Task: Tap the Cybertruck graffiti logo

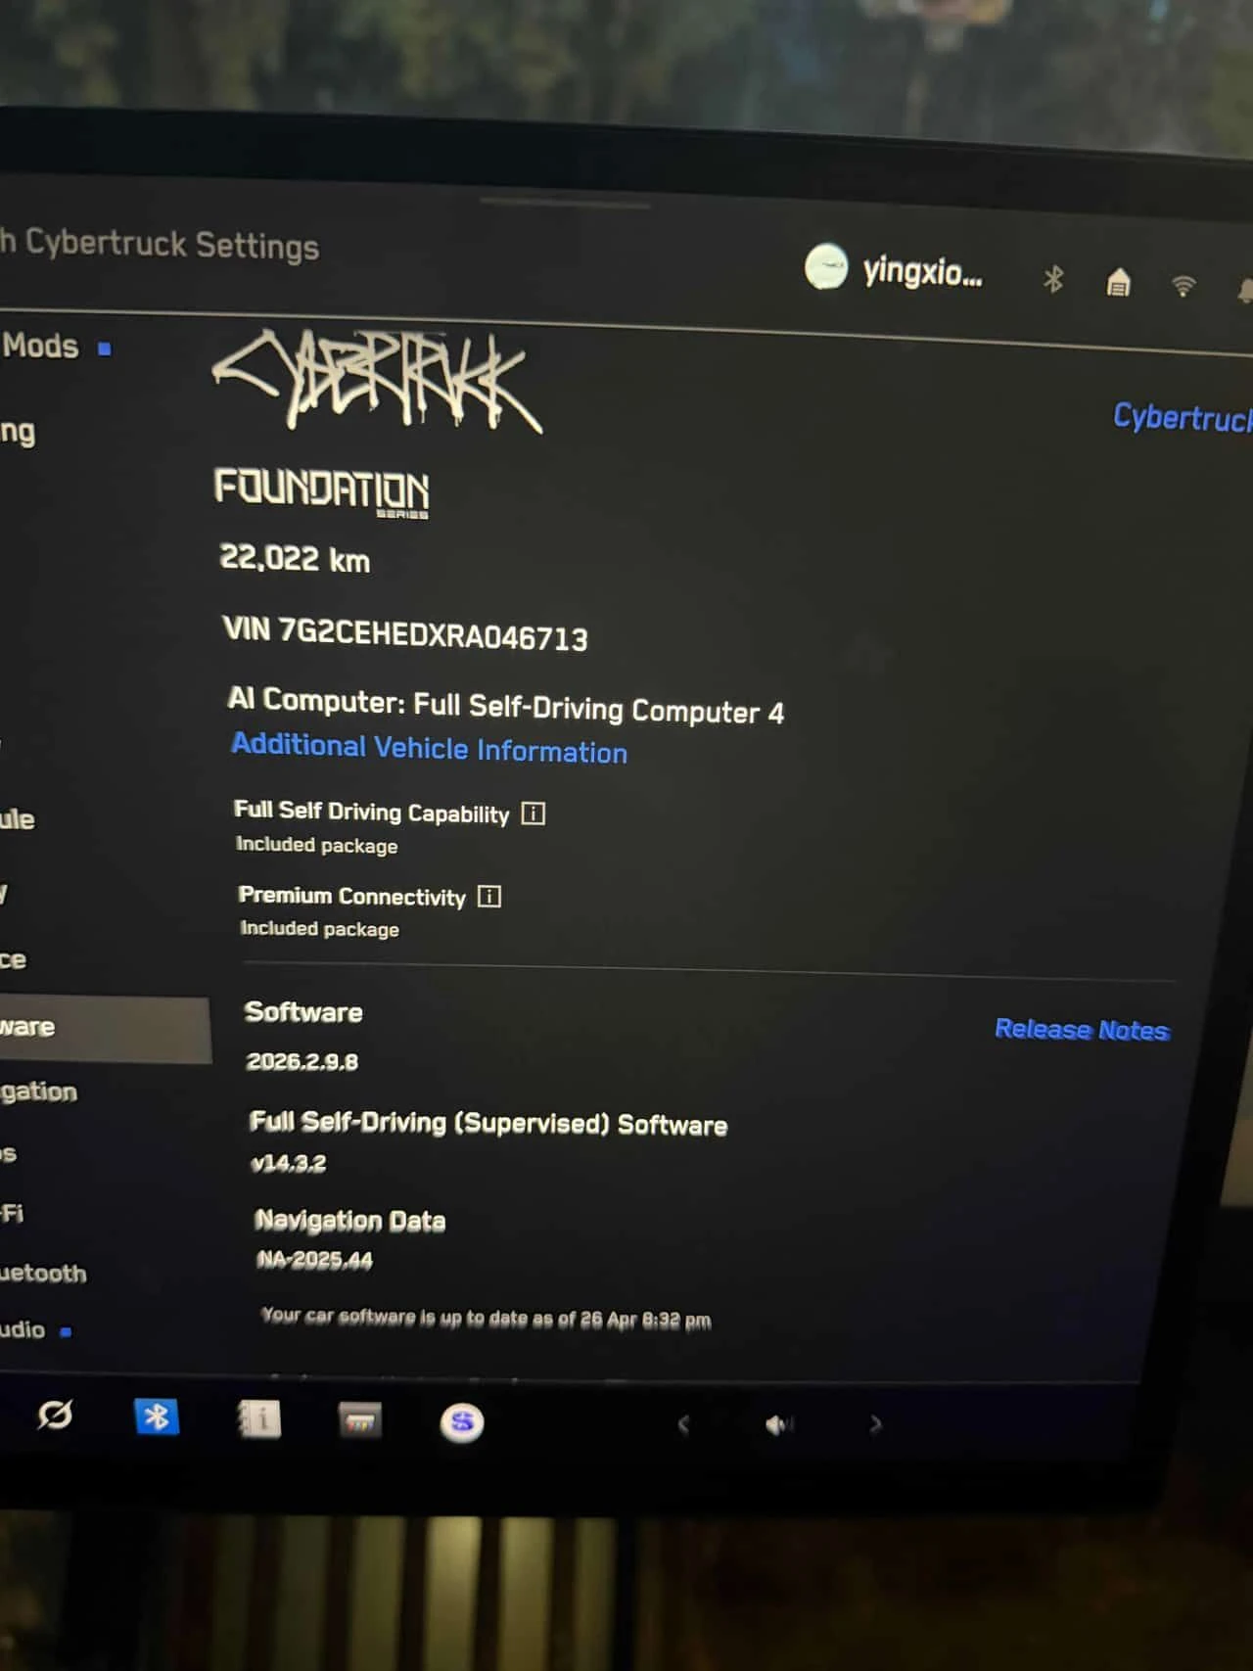Action: pyautogui.click(x=377, y=382)
